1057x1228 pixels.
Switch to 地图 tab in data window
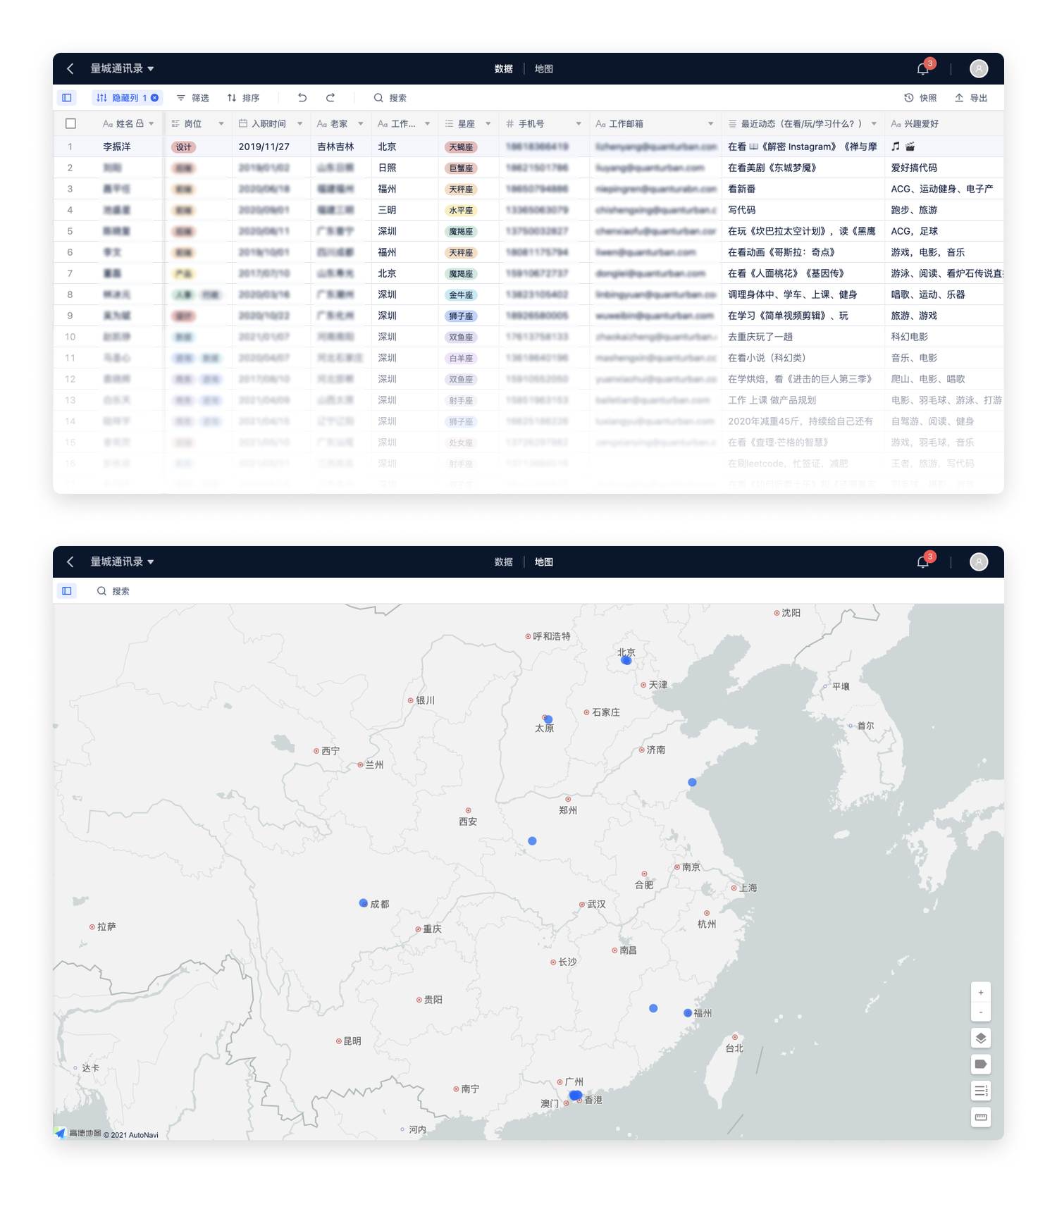[544, 68]
